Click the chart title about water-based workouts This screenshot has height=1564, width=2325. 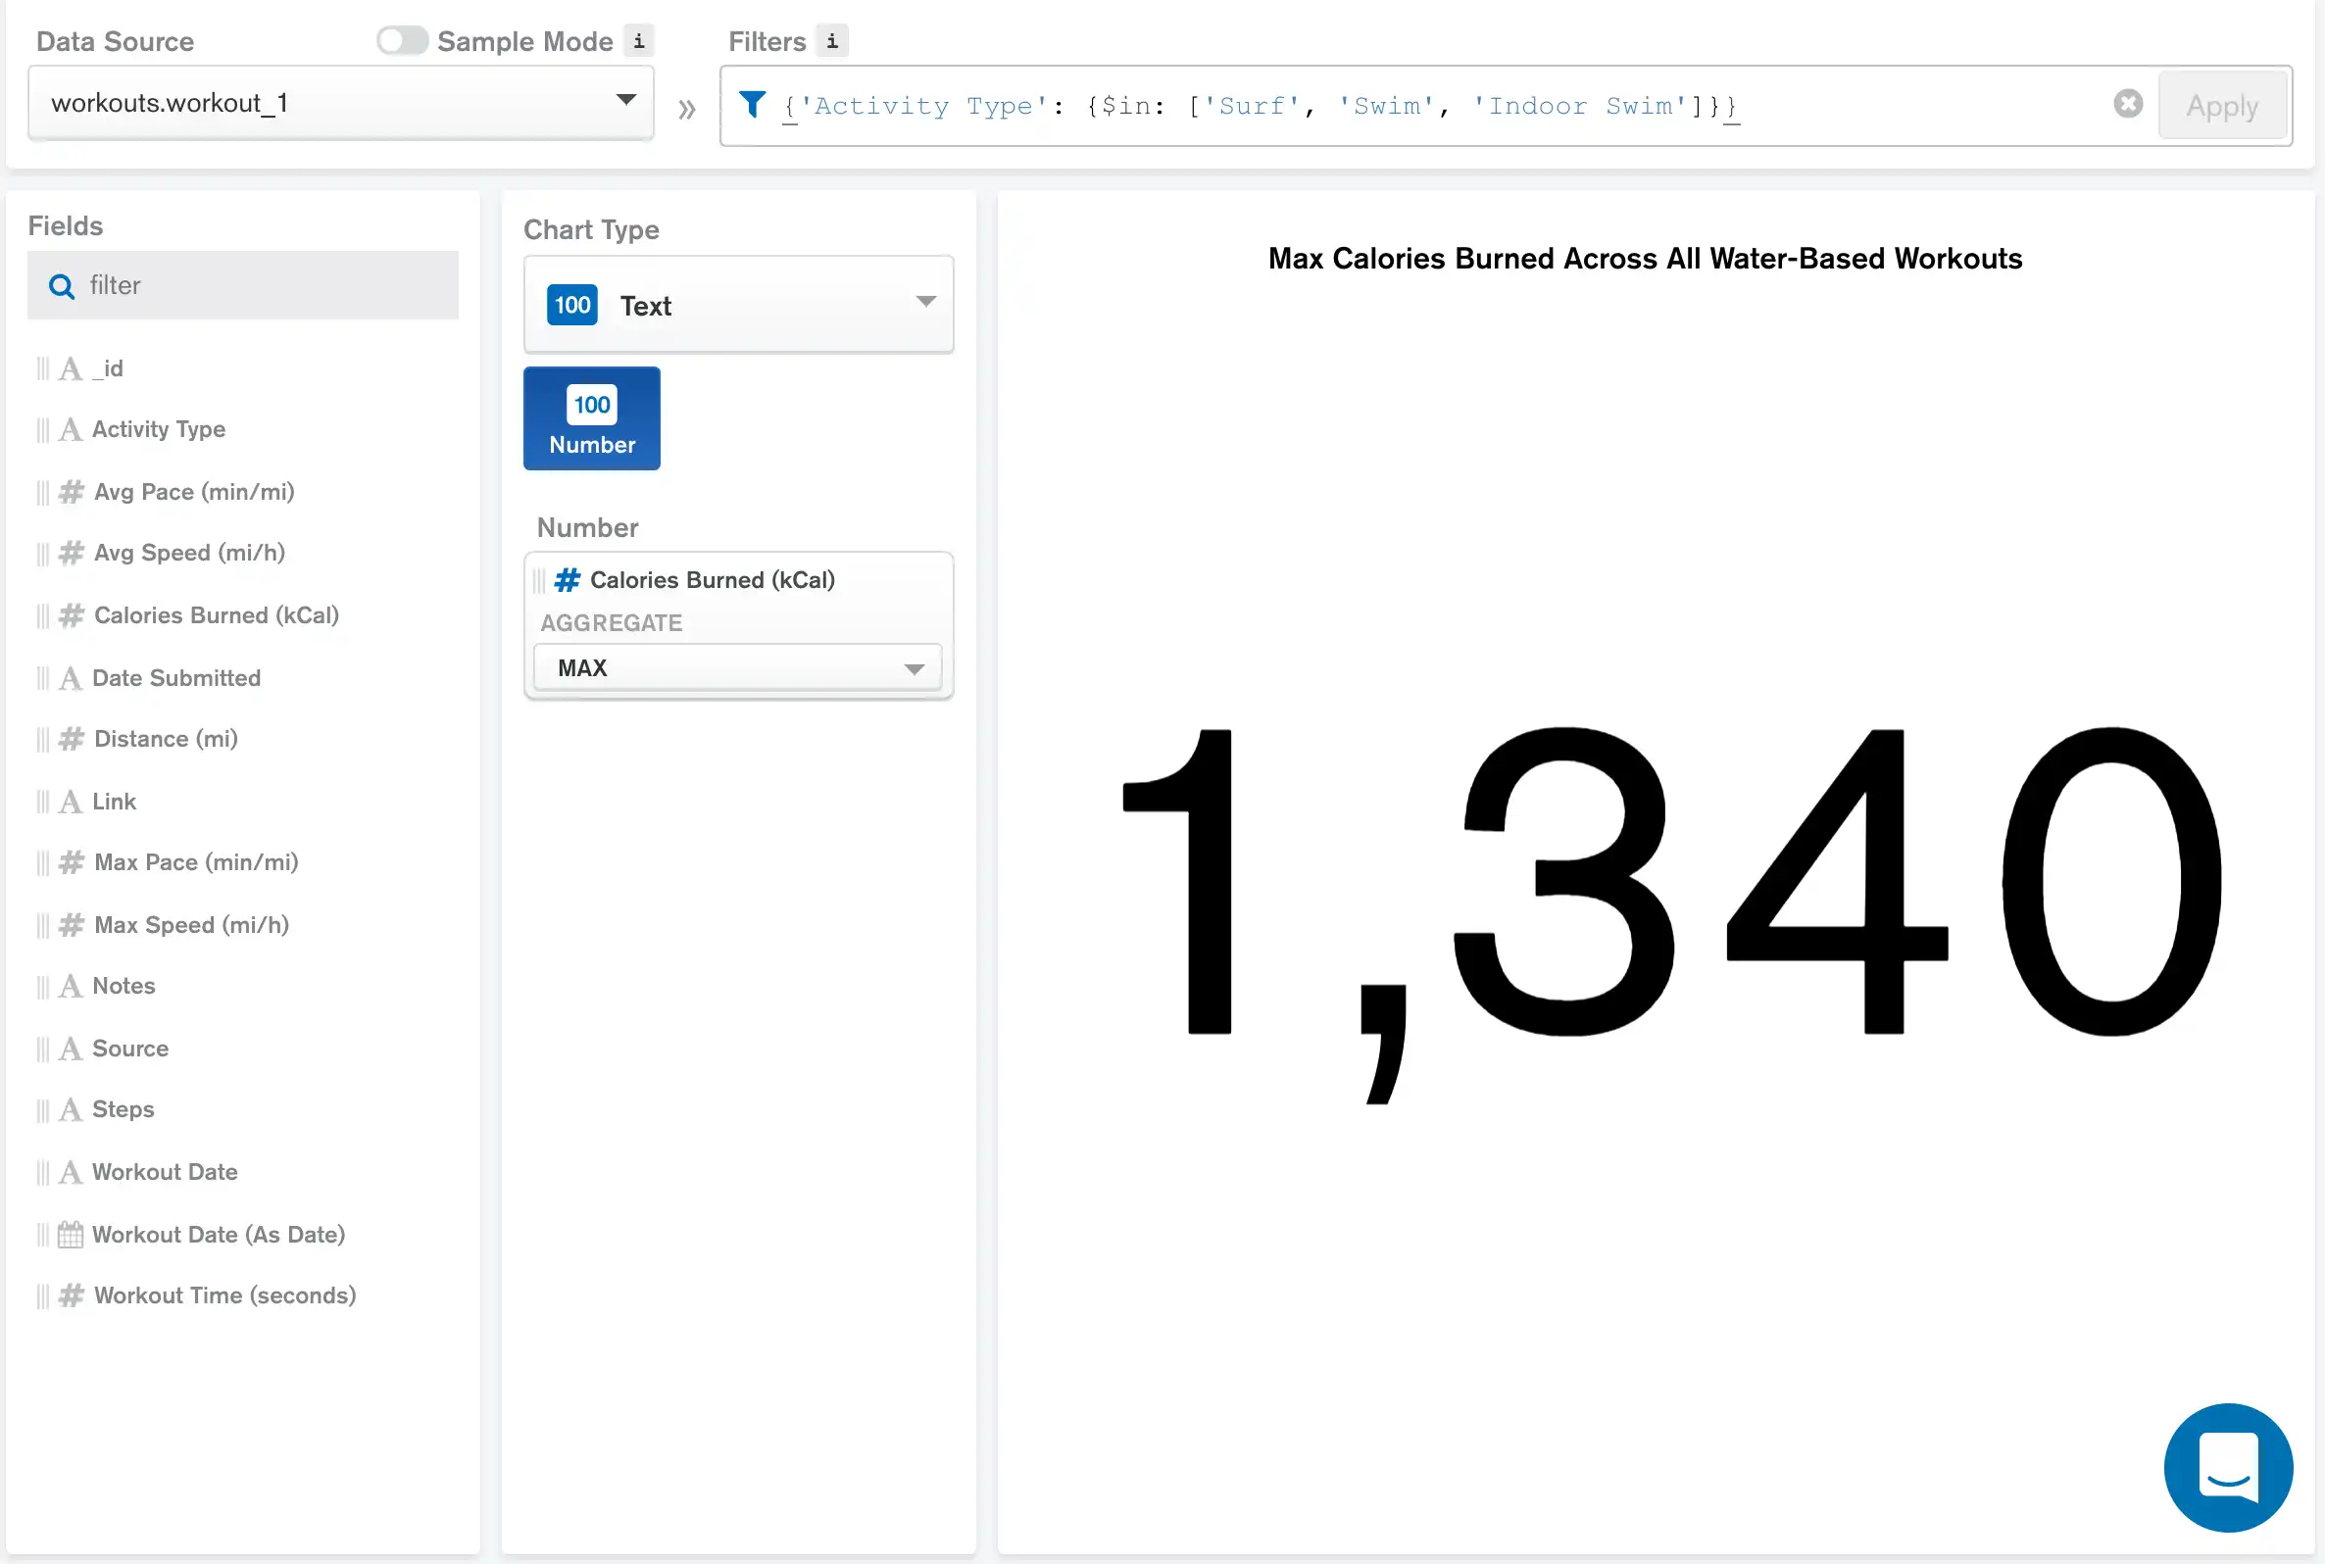[x=1645, y=259]
